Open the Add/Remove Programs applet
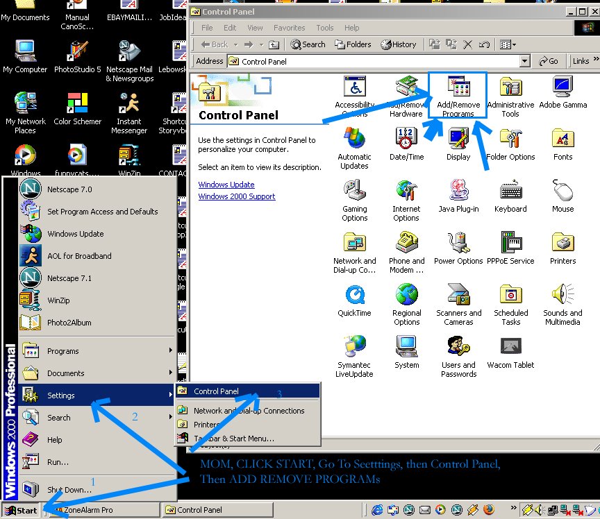This screenshot has width=600, height=519. click(458, 96)
